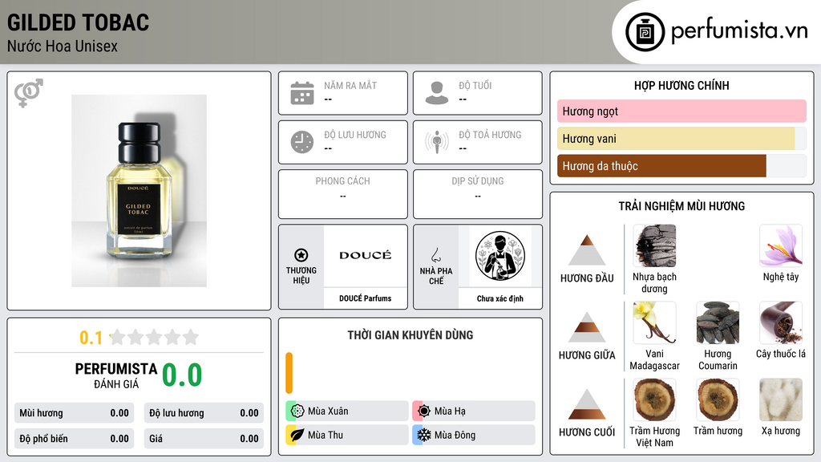Click the orange recommended-time bar
The width and height of the screenshot is (821, 462).
click(289, 373)
